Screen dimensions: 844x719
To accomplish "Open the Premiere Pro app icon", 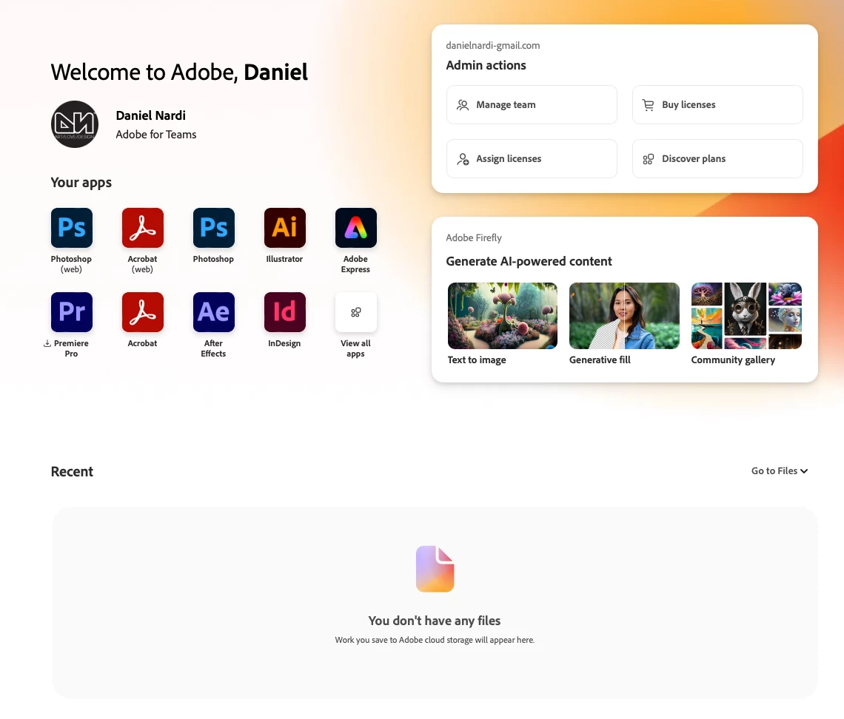I will [x=72, y=312].
